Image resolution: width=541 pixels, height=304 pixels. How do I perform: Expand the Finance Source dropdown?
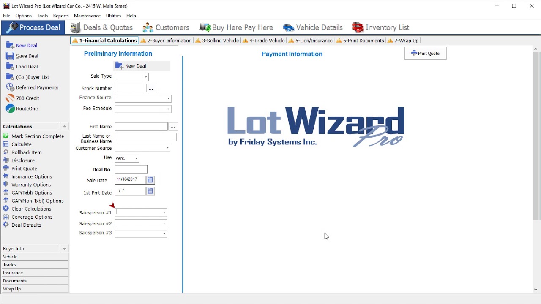(x=168, y=98)
